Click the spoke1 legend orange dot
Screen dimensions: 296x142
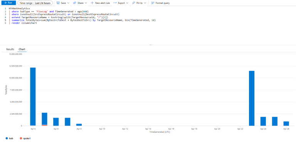click(21, 139)
